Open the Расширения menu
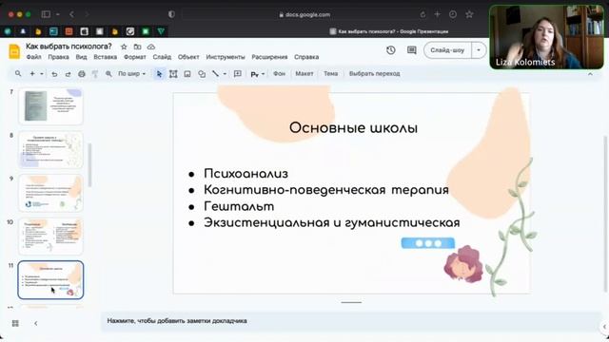 click(x=269, y=57)
